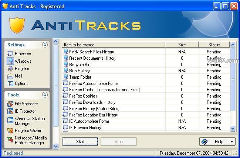Collapse the Settings panel chevron
240x158 pixels.
[45, 45]
